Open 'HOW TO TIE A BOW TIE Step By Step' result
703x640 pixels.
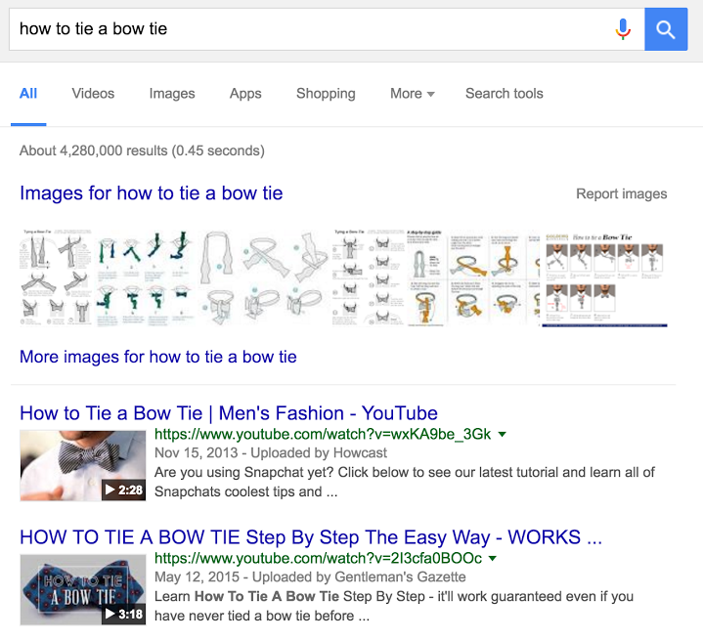point(311,537)
